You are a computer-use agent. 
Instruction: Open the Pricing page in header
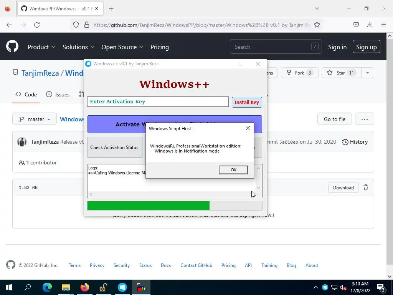coord(159,47)
